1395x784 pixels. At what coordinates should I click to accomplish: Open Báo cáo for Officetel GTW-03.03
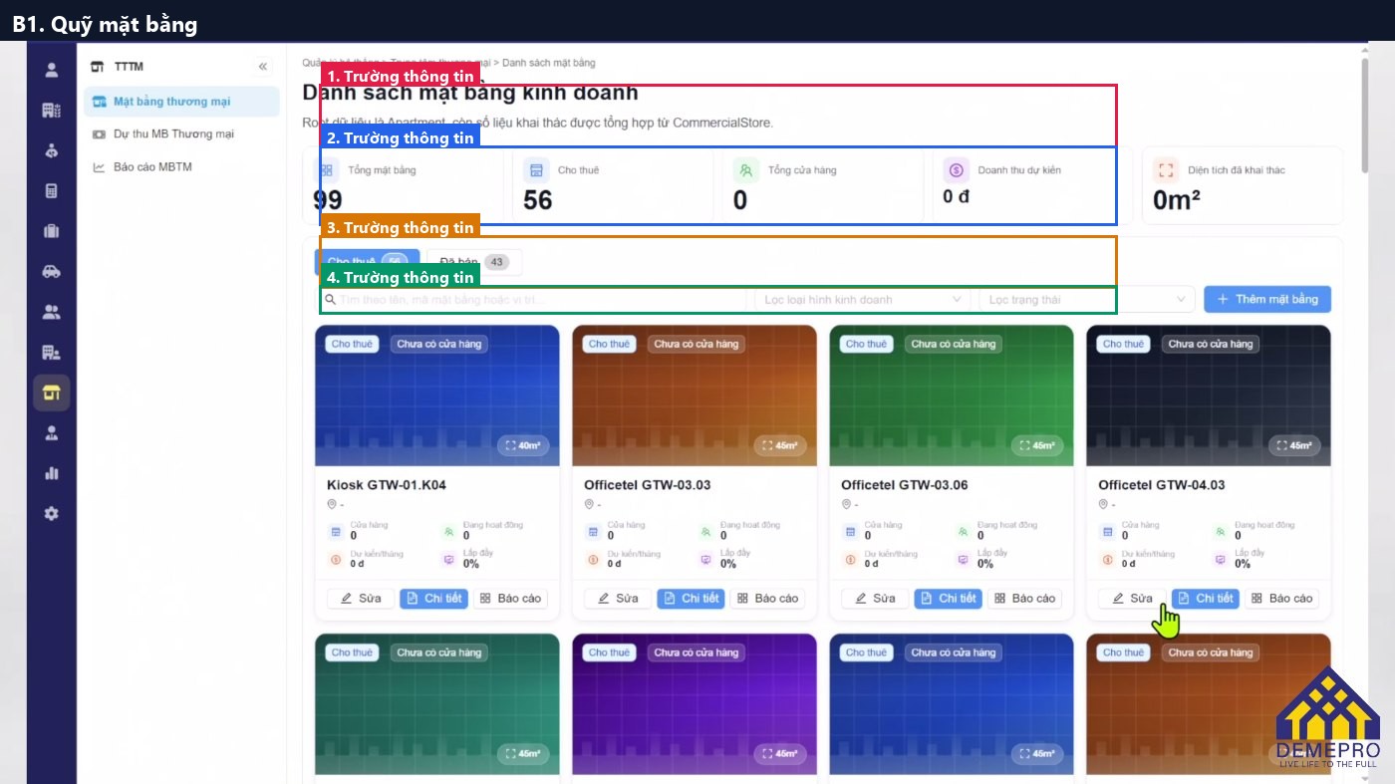point(767,598)
